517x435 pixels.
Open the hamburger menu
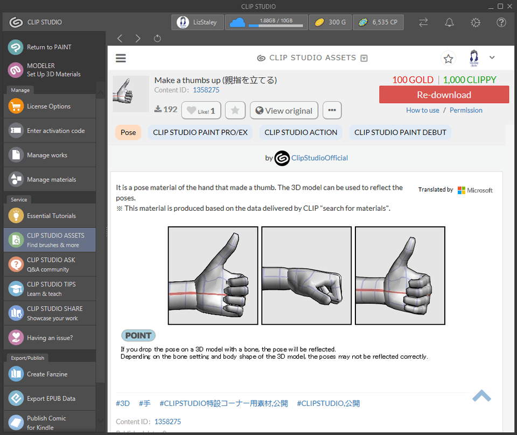tap(121, 58)
